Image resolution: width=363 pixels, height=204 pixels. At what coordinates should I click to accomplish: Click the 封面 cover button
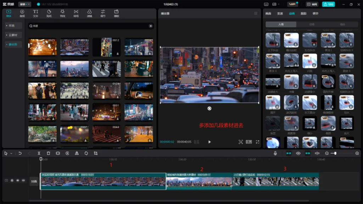click(x=34, y=181)
